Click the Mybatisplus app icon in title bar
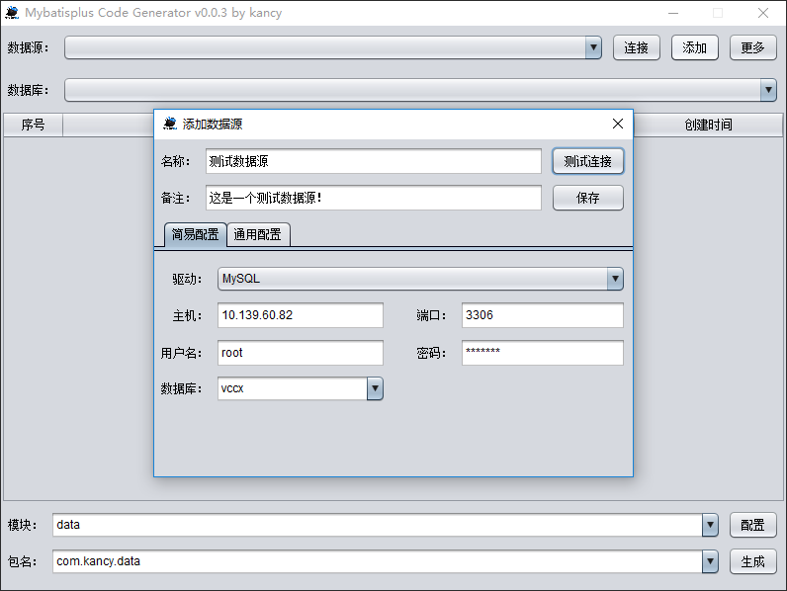Image resolution: width=787 pixels, height=591 pixels. (12, 13)
